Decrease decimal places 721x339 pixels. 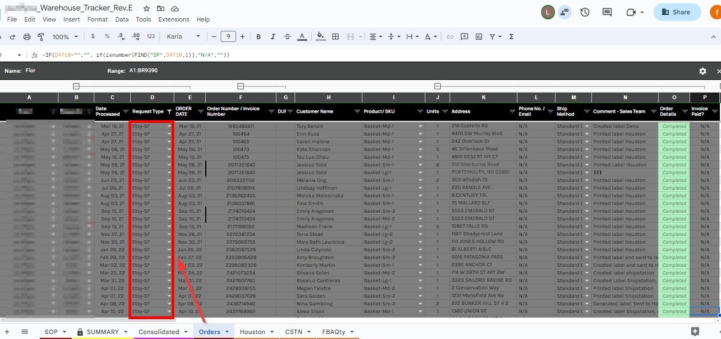(121, 36)
